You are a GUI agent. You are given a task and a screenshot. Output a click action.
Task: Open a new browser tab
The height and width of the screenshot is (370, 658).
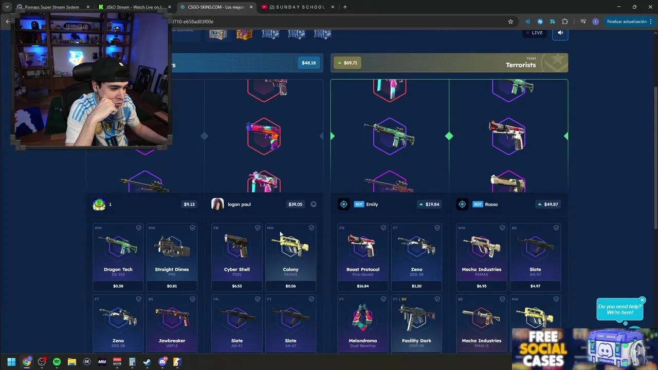(x=345, y=7)
